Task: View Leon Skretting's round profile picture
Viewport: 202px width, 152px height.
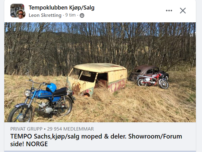Action: [21, 14]
